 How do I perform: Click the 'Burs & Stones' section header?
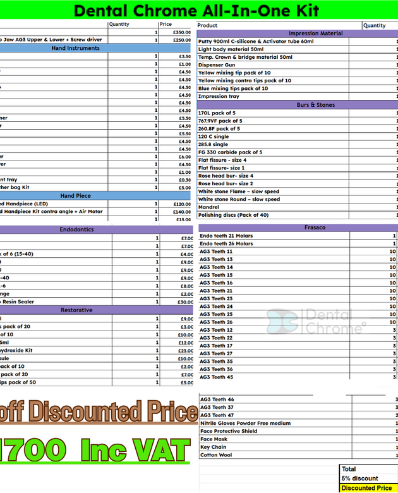(316, 105)
